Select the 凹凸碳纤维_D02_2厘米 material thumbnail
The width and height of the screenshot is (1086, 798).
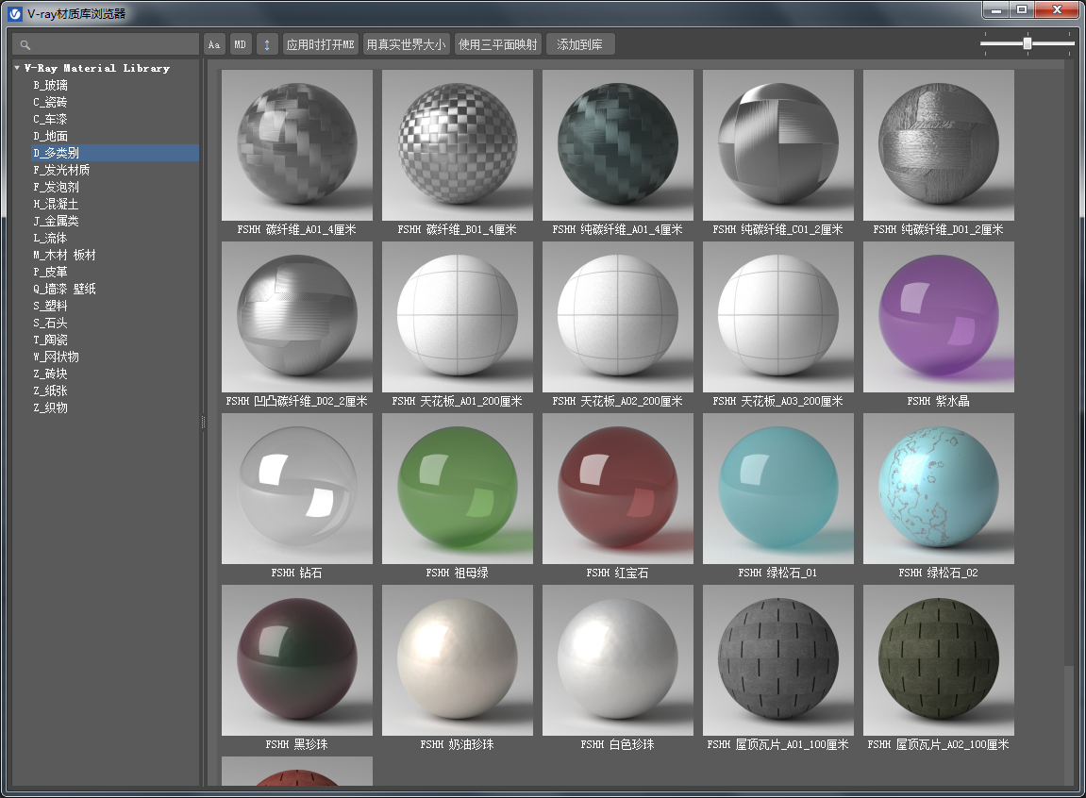[x=297, y=317]
